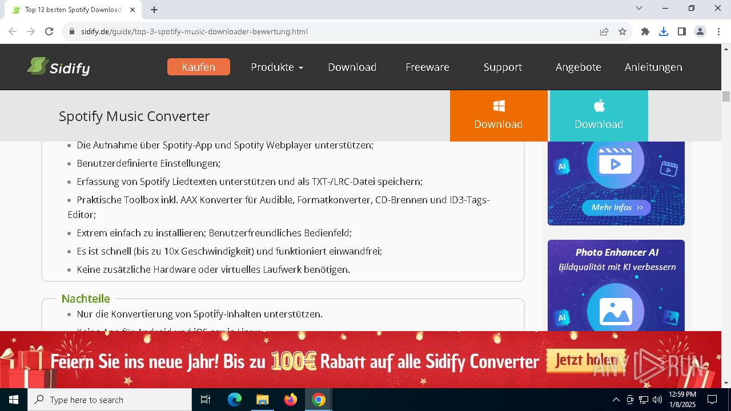The image size is (731, 411).
Task: Open Chrome downloads icon
Action: coord(664,31)
